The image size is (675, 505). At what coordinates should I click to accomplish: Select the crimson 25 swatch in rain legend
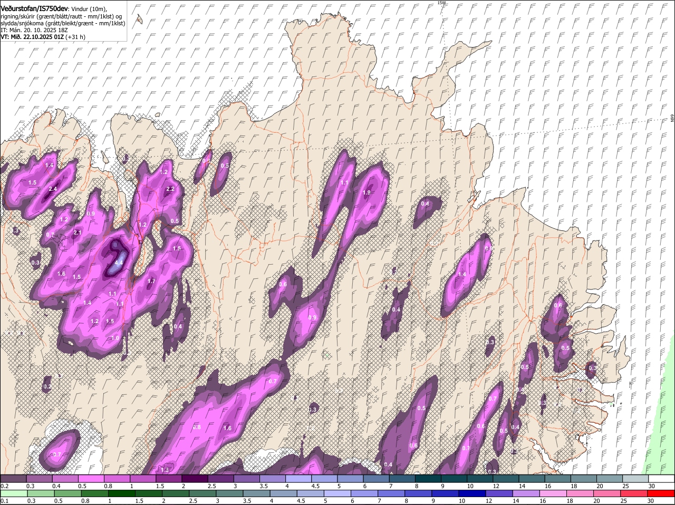click(634, 494)
